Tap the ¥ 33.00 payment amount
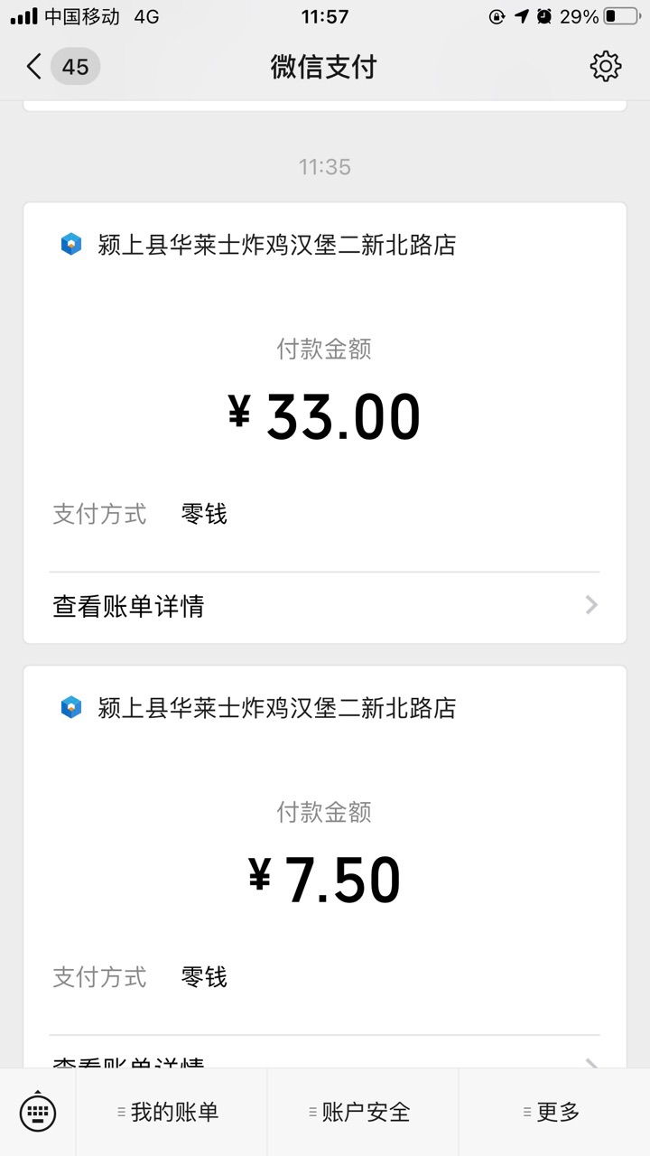650x1156 pixels. coord(325,417)
